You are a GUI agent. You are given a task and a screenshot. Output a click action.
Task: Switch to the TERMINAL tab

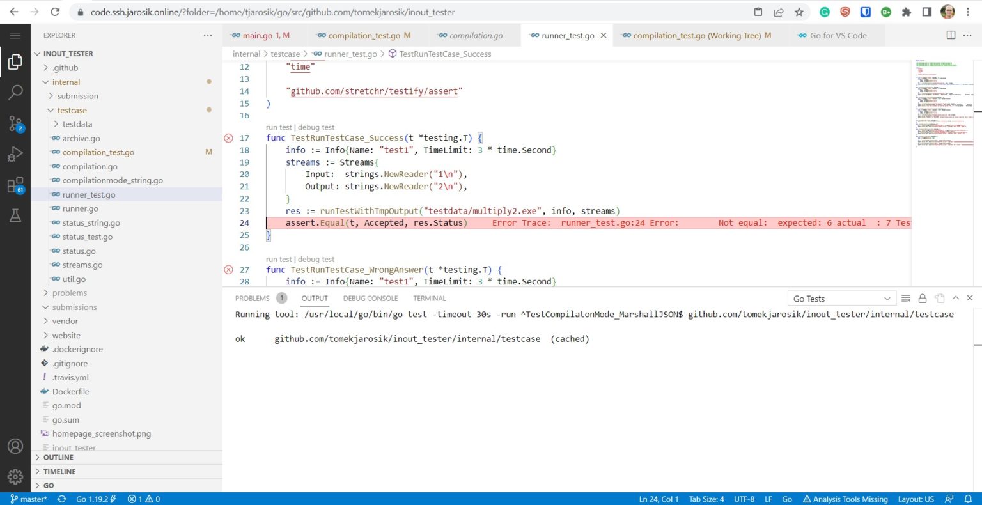[x=429, y=298]
